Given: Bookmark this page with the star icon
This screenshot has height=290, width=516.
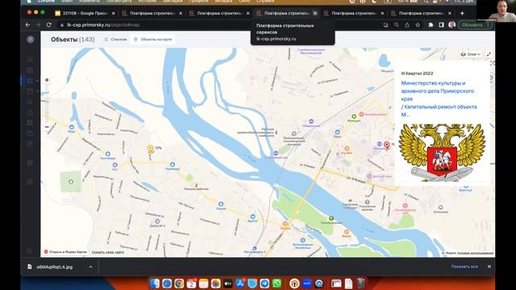Looking at the screenshot, I should pos(418,25).
